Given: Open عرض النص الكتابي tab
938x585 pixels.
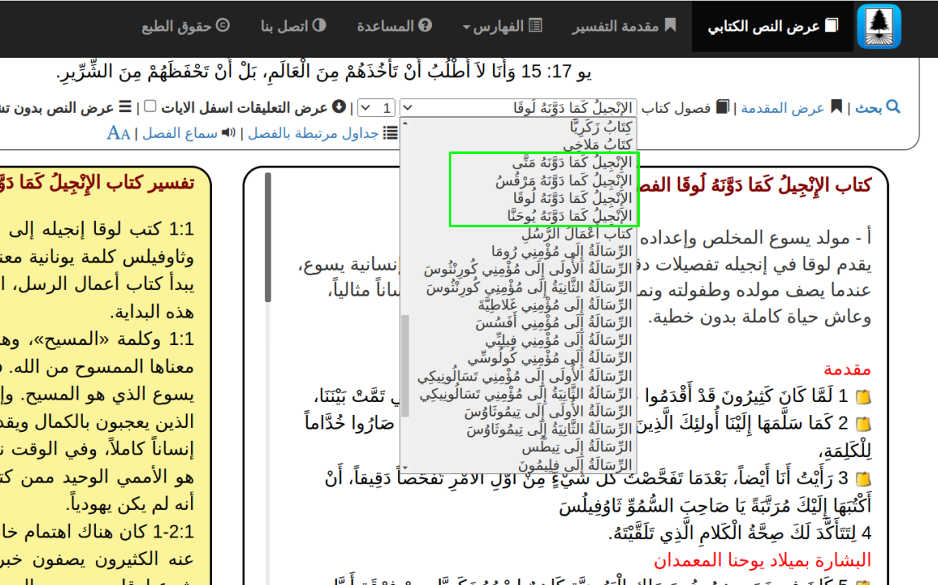Looking at the screenshot, I should (x=772, y=27).
